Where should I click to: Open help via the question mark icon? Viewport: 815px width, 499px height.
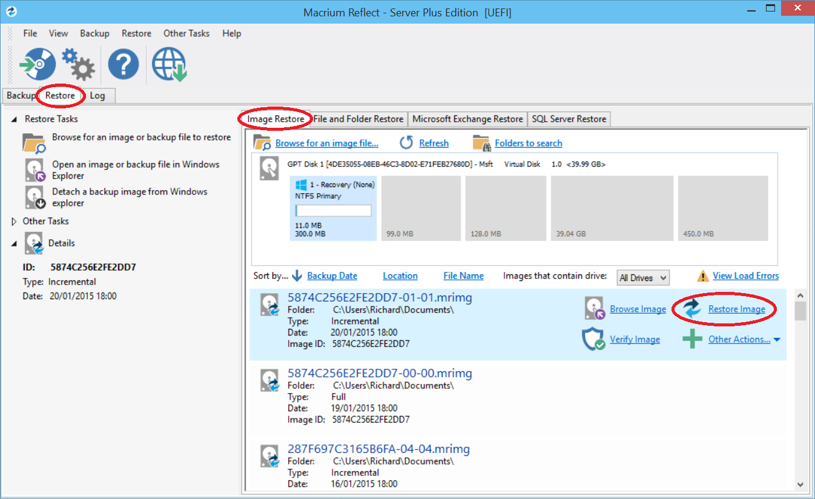124,64
